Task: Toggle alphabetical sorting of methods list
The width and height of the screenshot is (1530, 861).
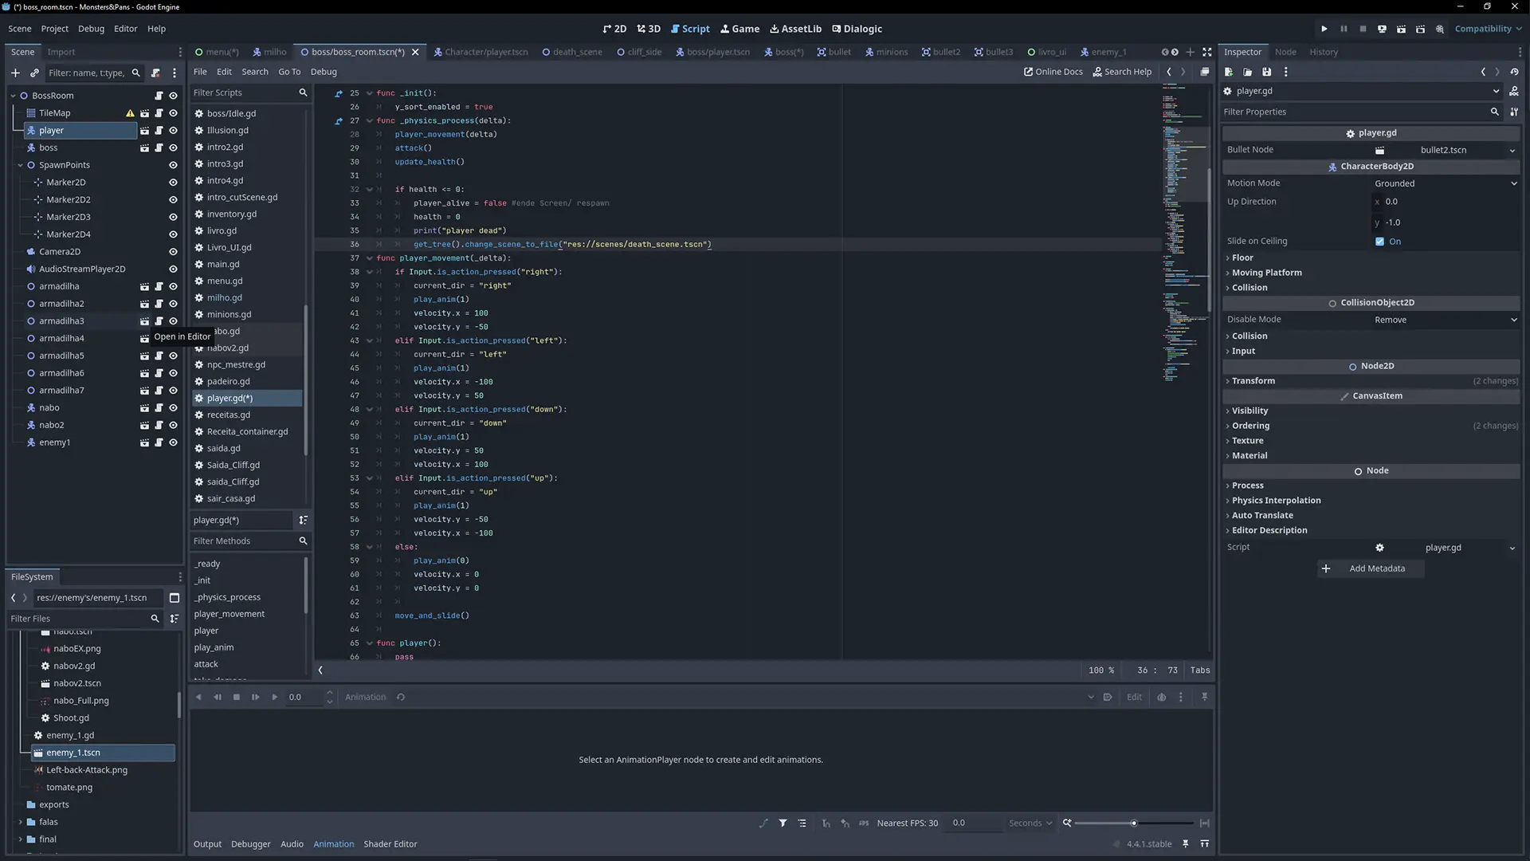Action: click(303, 520)
